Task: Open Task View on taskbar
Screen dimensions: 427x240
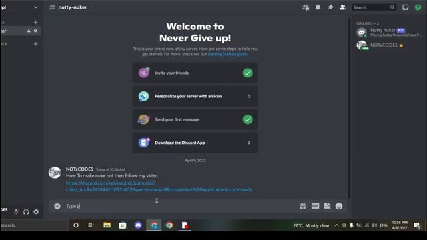Action: pos(91,225)
